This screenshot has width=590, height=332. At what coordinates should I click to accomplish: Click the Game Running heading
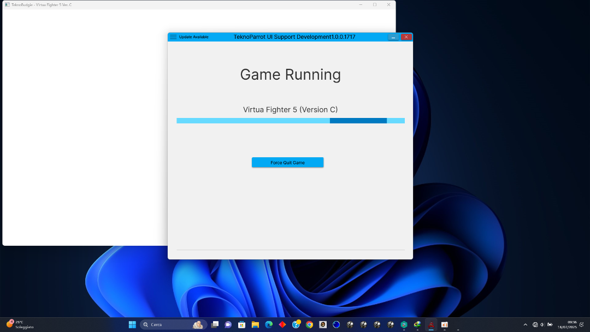click(291, 74)
